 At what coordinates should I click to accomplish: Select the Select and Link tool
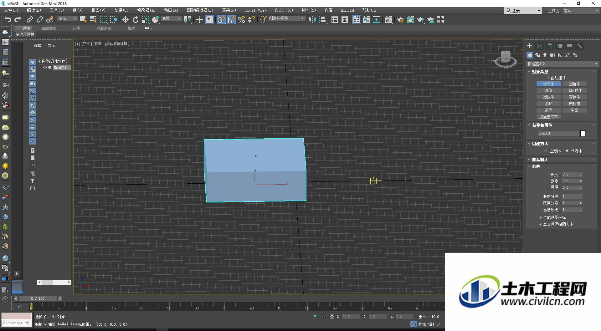pyautogui.click(x=30, y=20)
